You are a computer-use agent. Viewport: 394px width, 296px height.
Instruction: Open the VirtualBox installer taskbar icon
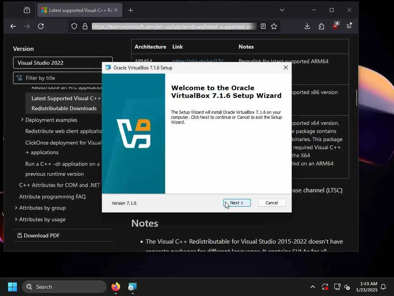pyautogui.click(x=132, y=287)
